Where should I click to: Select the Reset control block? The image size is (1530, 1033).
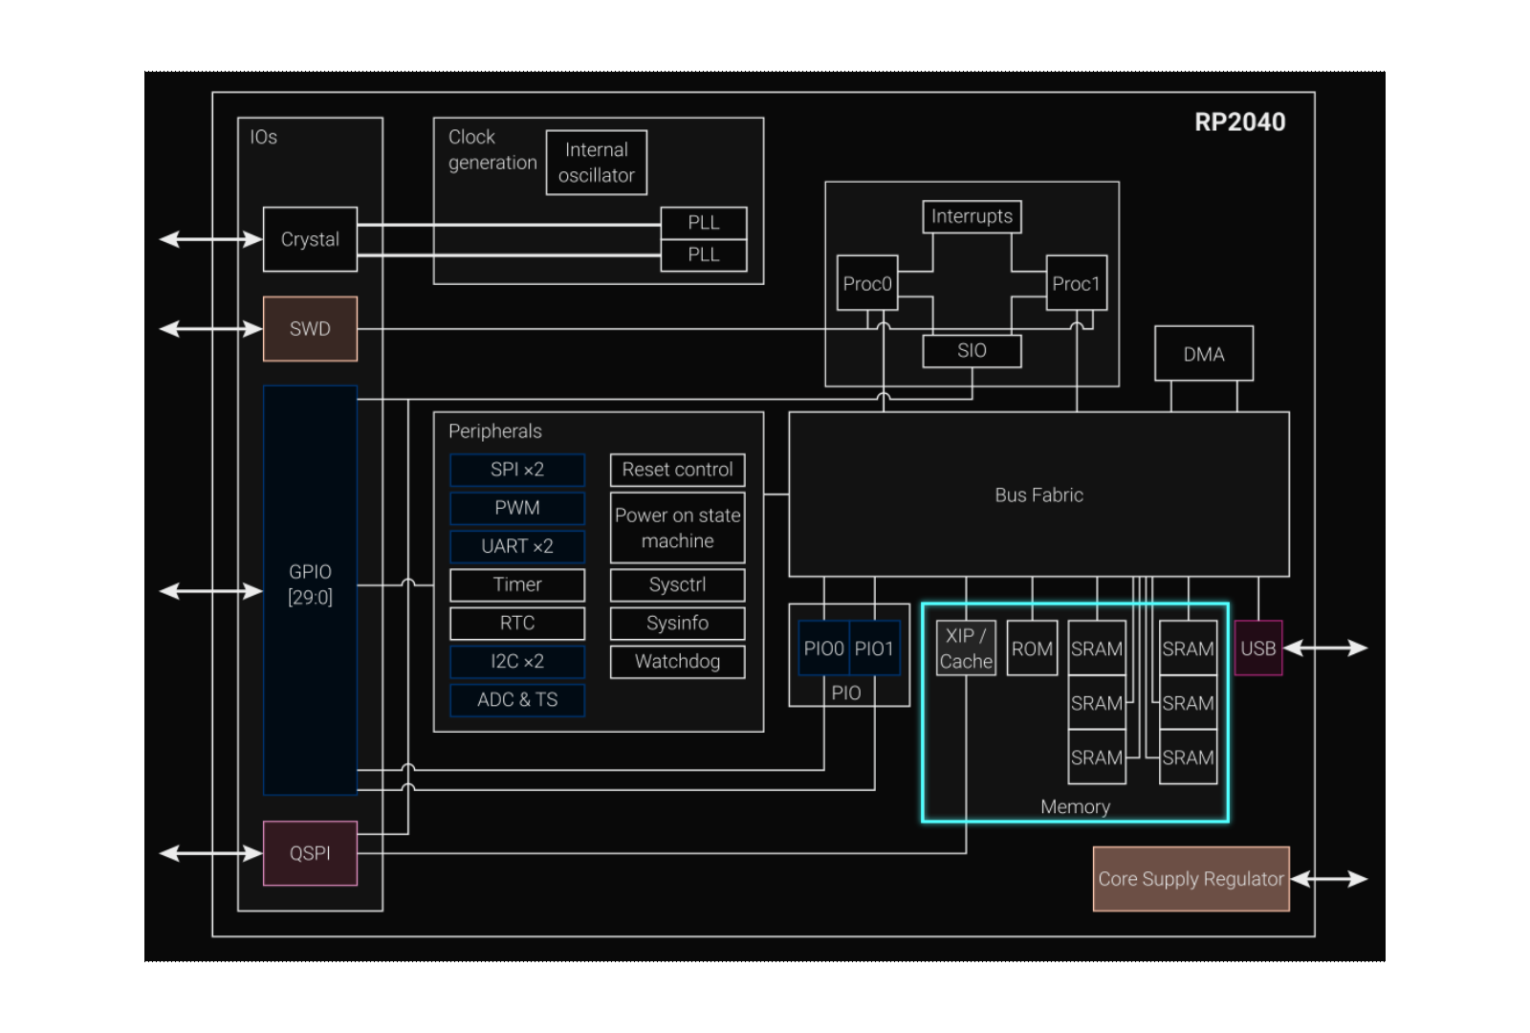(678, 470)
